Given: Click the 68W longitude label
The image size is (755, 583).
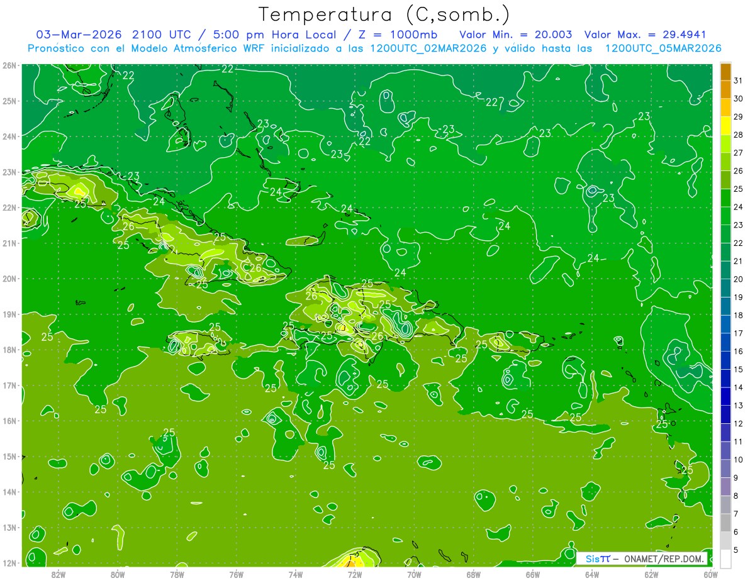Looking at the screenshot, I should pyautogui.click(x=473, y=574).
